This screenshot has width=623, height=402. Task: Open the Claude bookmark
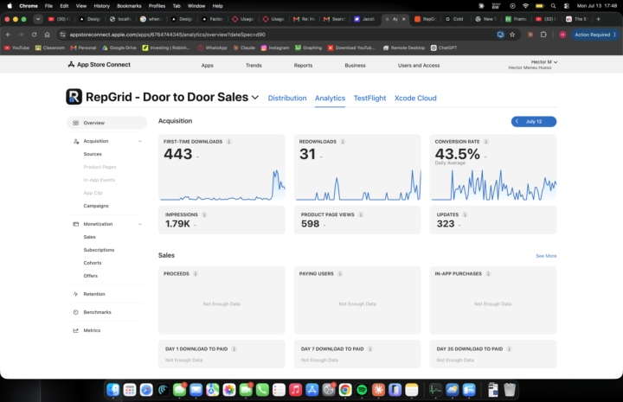(x=244, y=48)
